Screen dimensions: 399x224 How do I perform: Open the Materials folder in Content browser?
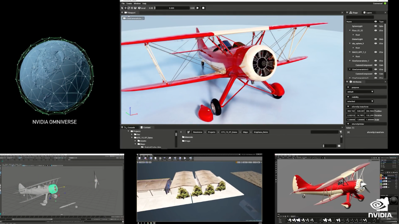(188, 137)
